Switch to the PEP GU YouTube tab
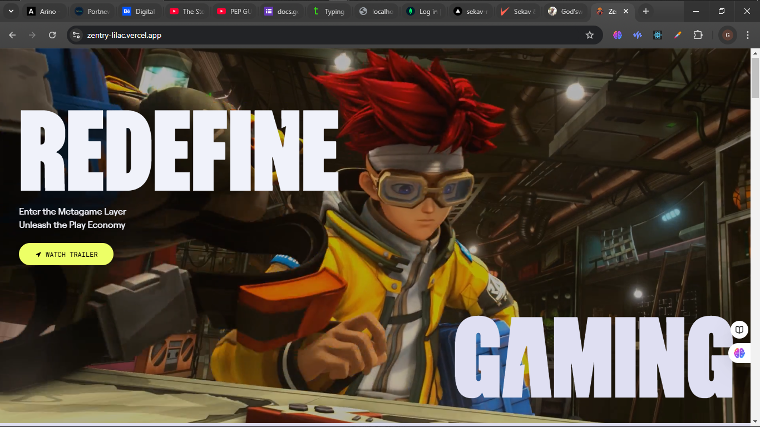This screenshot has height=427, width=760. pos(235,11)
